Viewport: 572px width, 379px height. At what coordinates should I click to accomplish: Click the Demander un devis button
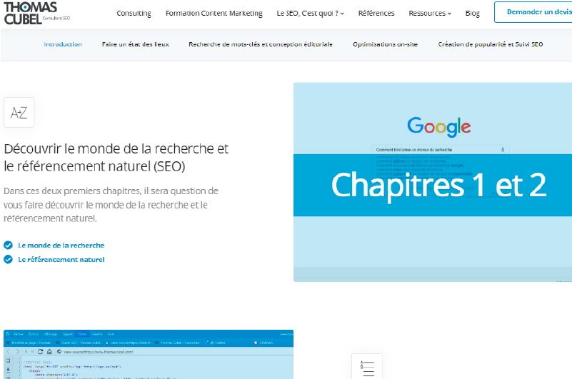[533, 12]
